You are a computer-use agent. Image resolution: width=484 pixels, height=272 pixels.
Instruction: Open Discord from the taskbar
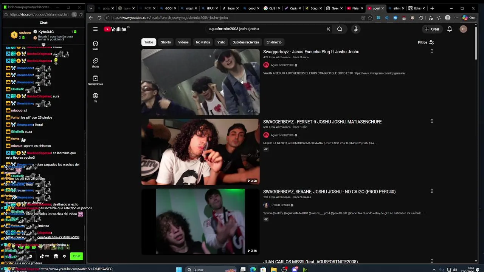tap(295, 269)
